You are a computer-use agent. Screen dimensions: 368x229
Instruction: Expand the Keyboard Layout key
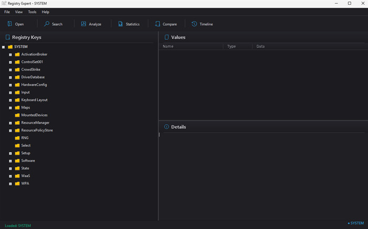(11, 100)
